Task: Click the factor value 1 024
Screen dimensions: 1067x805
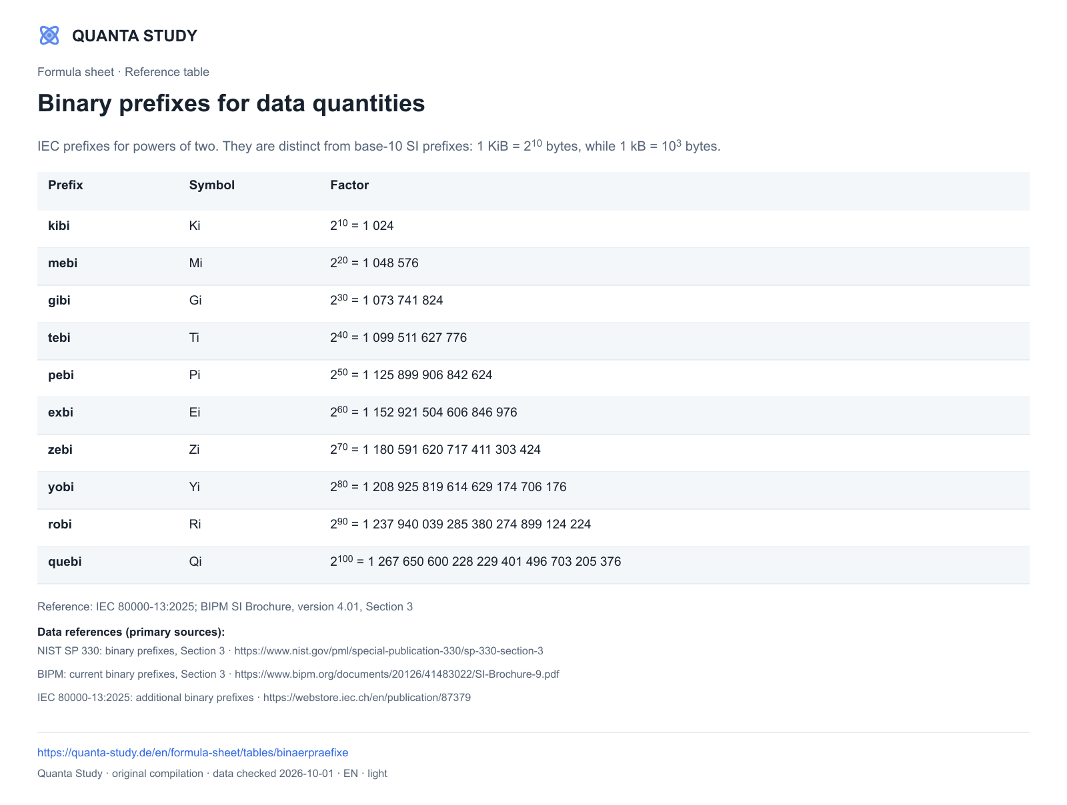Action: [378, 226]
